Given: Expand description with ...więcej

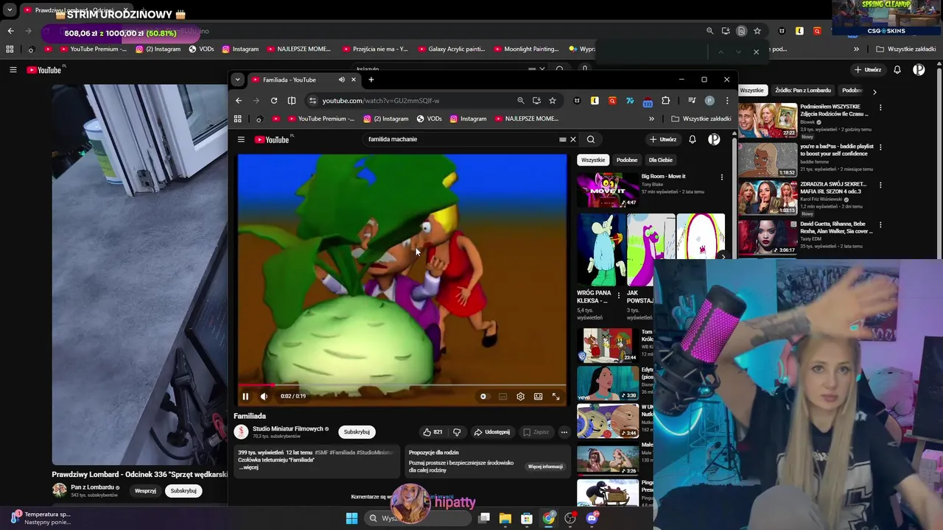Looking at the screenshot, I should tap(248, 467).
